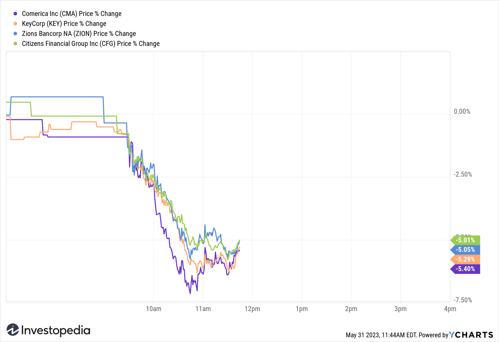Click the -2.50% y-axis label

[x=463, y=174]
